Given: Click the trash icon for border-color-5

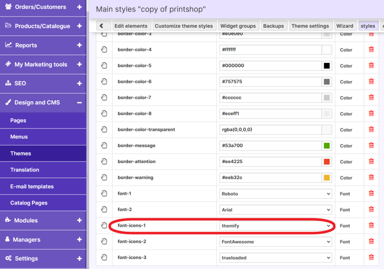Looking at the screenshot, I should (371, 66).
